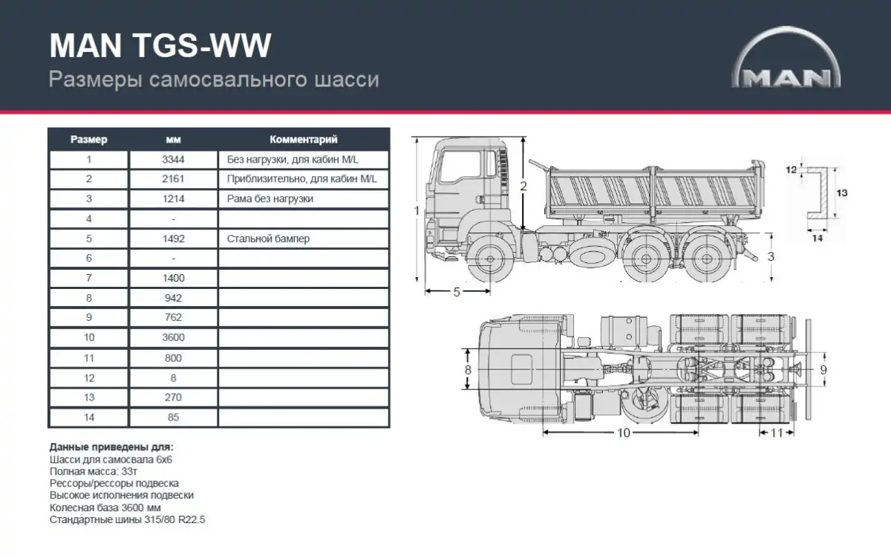Image resolution: width=891 pixels, height=558 pixels.
Task: Click the comment Рама без нагрузки
Action: pyautogui.click(x=270, y=199)
